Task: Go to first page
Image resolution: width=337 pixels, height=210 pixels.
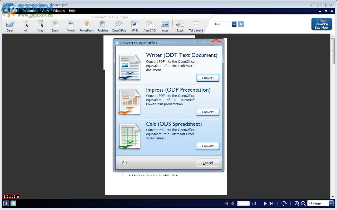Action: pos(226,203)
